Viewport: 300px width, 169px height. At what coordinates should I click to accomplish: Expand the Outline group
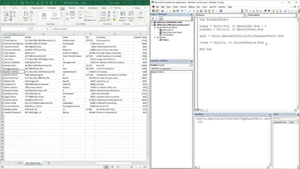[x=141, y=15]
